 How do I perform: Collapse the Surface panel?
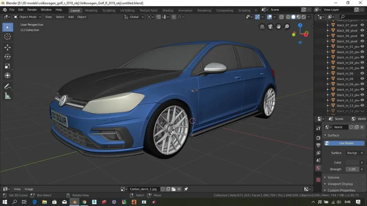pos(333,135)
